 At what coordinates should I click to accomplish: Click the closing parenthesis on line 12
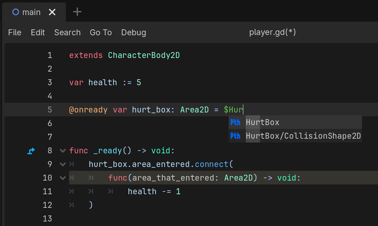[91, 205]
